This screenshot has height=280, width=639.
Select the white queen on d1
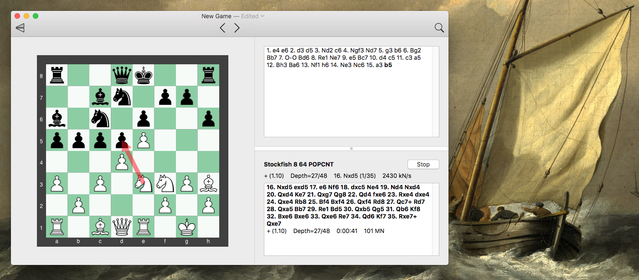pyautogui.click(x=122, y=227)
